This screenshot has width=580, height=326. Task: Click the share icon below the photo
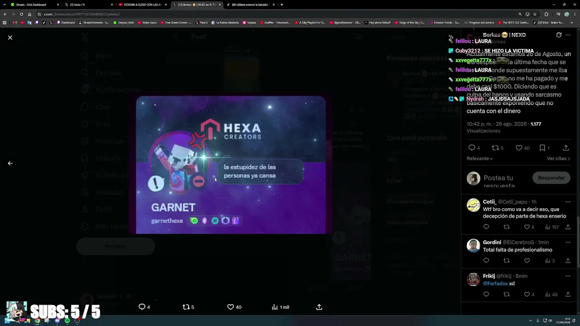pyautogui.click(x=319, y=307)
